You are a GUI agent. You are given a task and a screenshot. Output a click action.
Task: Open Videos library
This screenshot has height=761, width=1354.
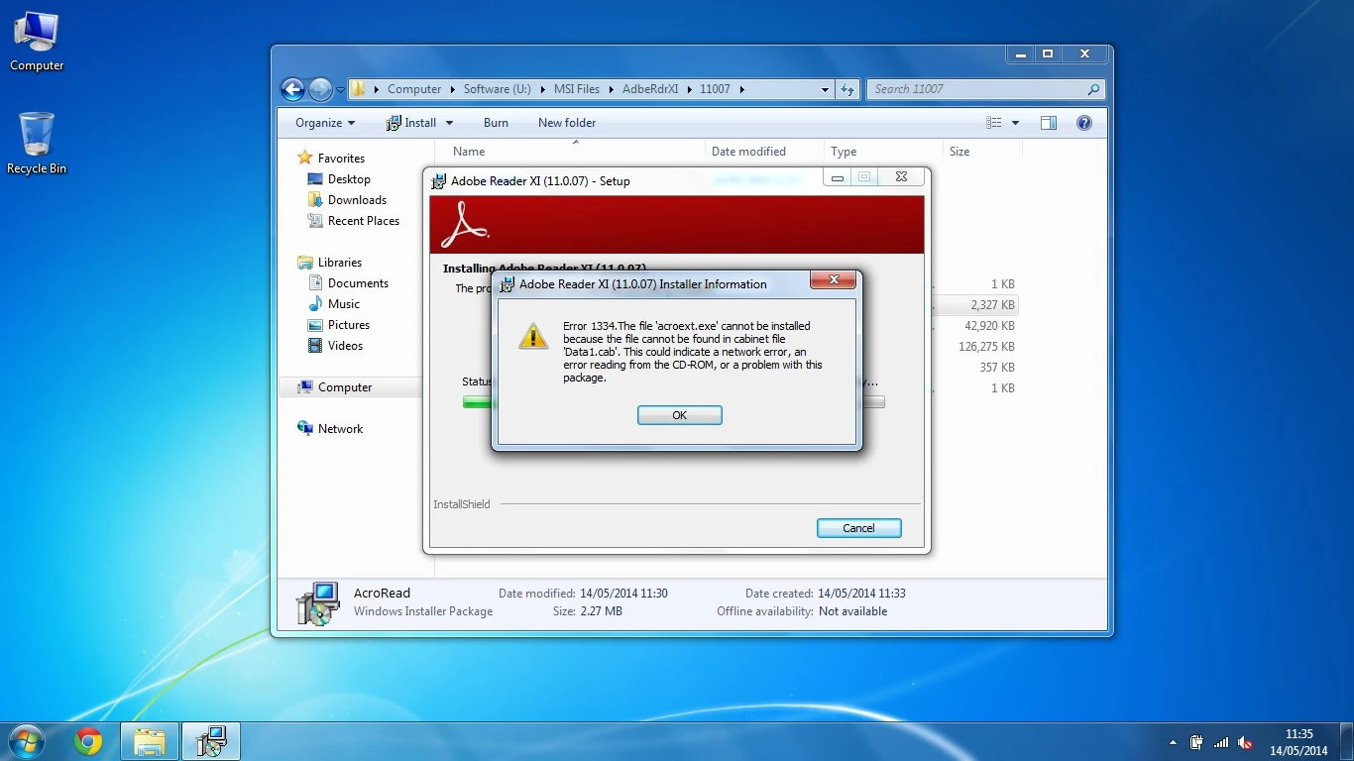345,346
